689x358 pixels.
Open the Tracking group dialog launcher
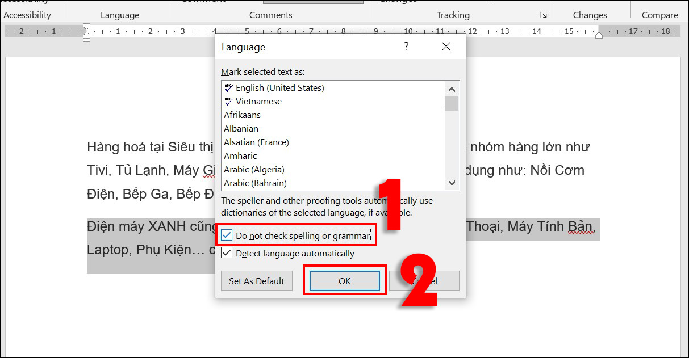(544, 15)
